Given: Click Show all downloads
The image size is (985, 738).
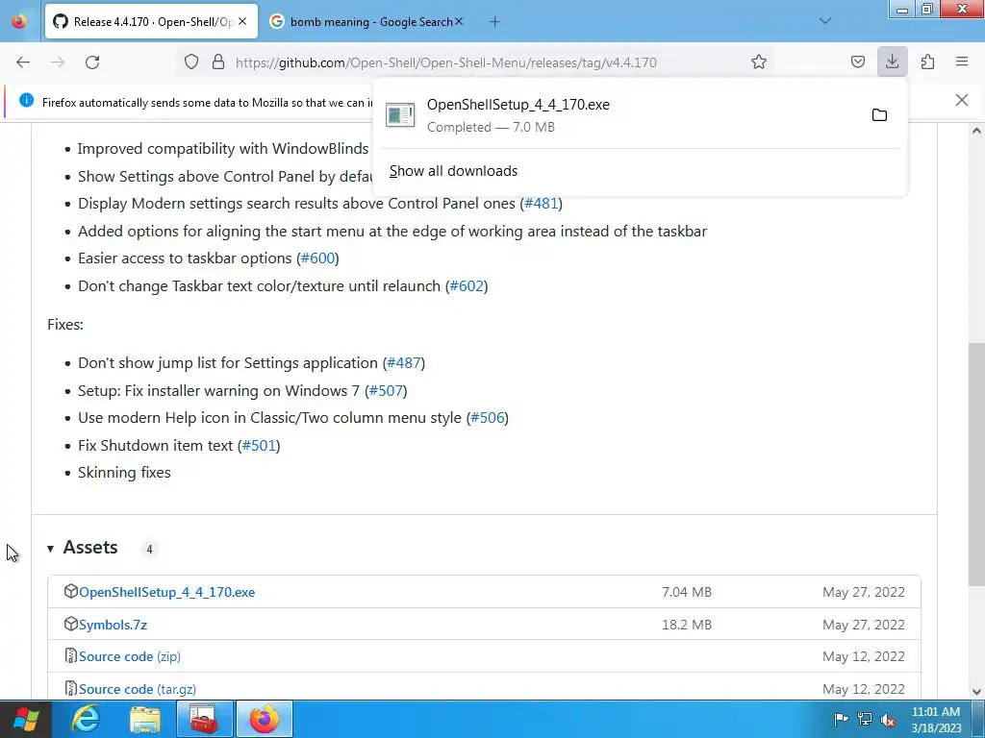Looking at the screenshot, I should (454, 171).
